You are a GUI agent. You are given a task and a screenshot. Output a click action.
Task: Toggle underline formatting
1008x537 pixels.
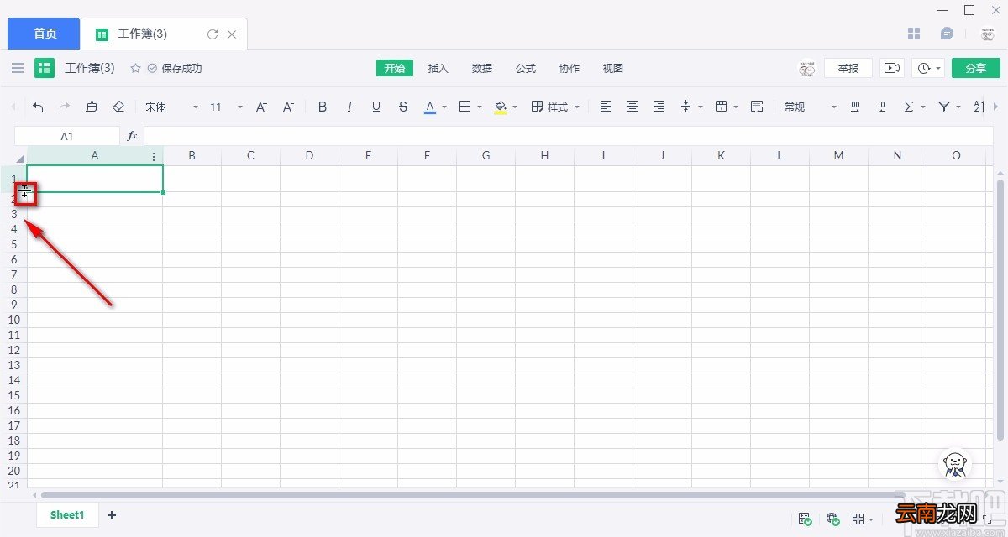376,107
